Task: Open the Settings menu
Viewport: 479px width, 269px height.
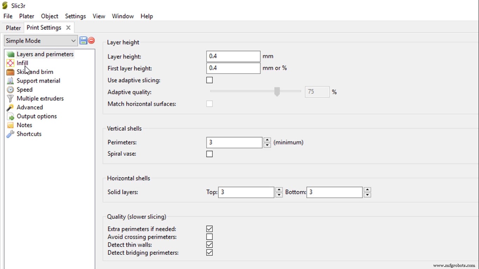Action: 75,16
